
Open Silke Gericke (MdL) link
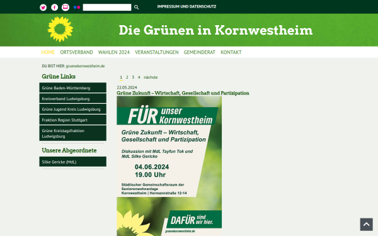click(x=73, y=162)
